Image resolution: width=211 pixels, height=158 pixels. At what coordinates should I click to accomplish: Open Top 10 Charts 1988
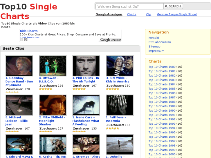point(162,102)
